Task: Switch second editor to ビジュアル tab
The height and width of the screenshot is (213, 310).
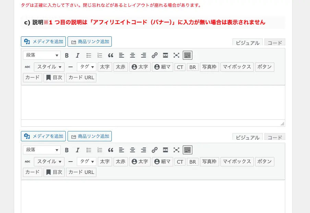Action: pyautogui.click(x=247, y=137)
